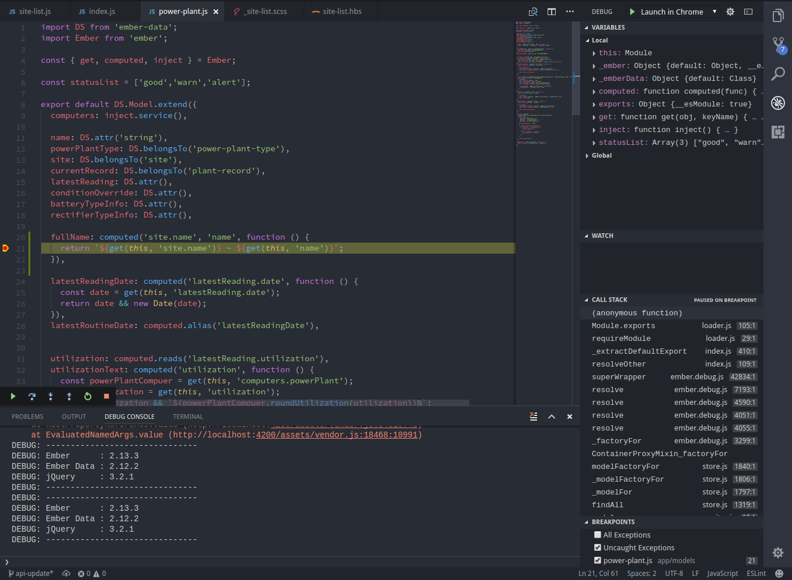Click ESLint status bar item

click(x=756, y=574)
